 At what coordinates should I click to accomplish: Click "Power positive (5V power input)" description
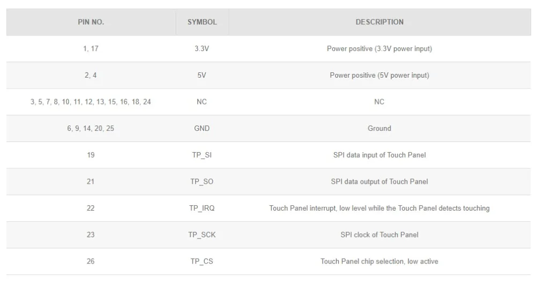379,76
